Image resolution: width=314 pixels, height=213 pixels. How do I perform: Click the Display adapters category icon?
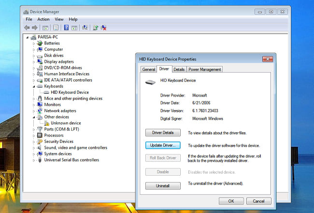(40, 62)
